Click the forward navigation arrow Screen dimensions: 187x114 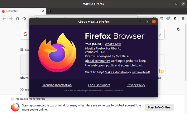point(11,19)
